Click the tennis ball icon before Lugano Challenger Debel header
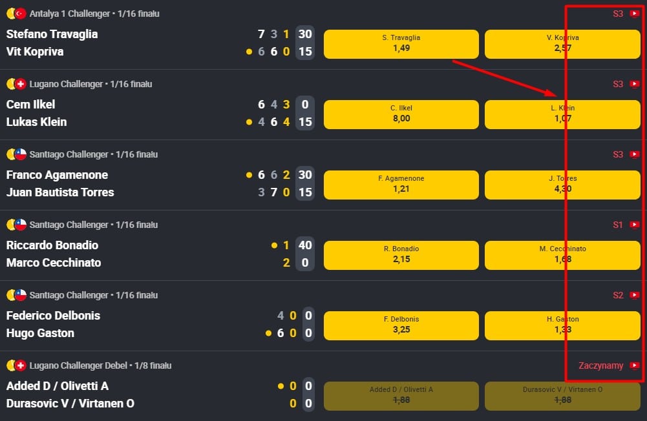The image size is (647, 421). 11,365
